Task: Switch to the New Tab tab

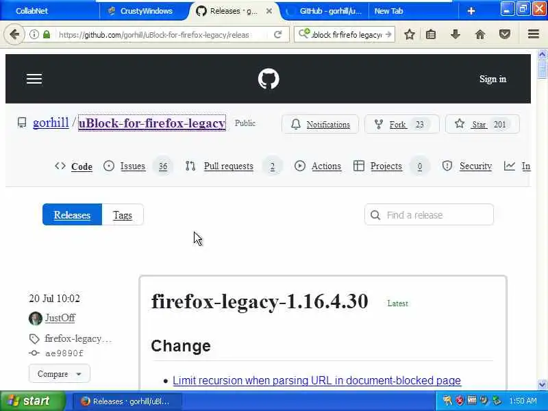Action: (x=388, y=11)
